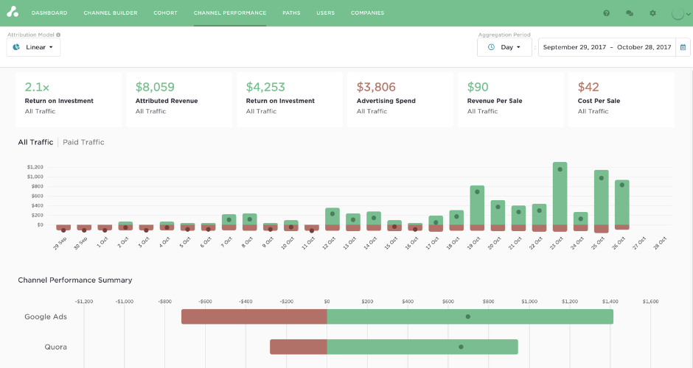Viewport: 693px width, 368px height.
Task: Click the calendar icon beside the date range
Action: coord(683,47)
